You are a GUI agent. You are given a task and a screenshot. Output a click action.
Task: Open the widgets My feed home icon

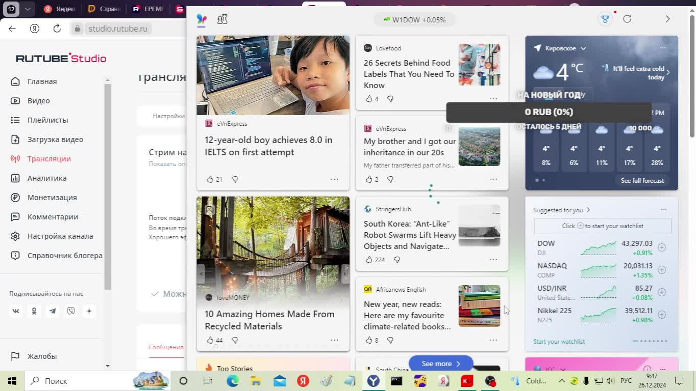pyautogui.click(x=202, y=19)
